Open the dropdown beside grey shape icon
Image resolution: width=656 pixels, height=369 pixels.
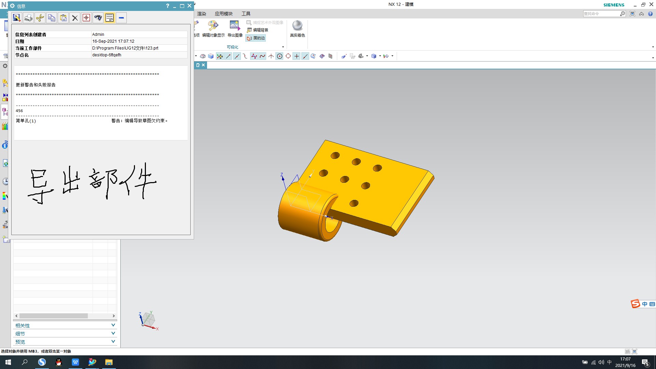click(x=367, y=56)
